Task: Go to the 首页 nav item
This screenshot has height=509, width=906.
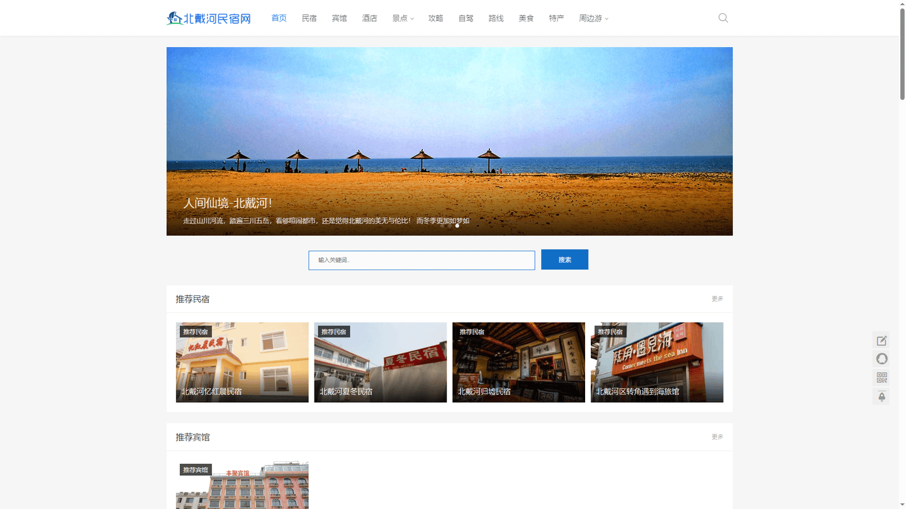Action: click(279, 18)
